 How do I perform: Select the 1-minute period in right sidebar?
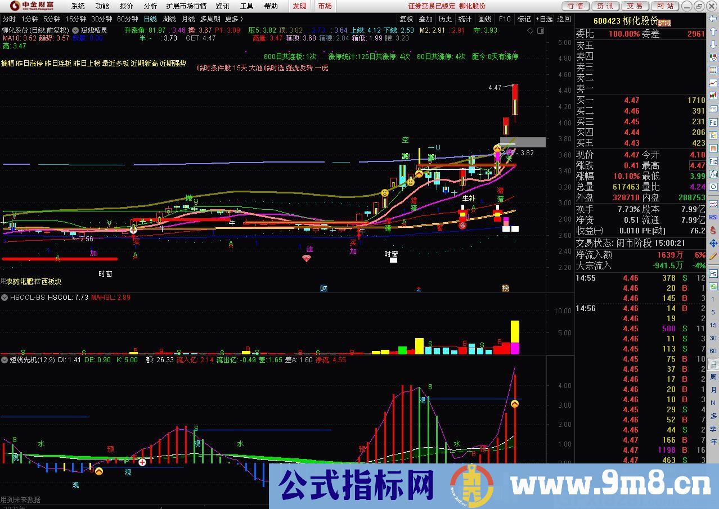713,299
